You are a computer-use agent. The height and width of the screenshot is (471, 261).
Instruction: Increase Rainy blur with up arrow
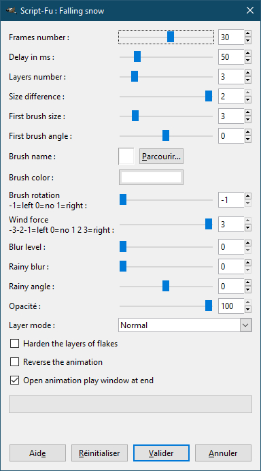(248, 263)
